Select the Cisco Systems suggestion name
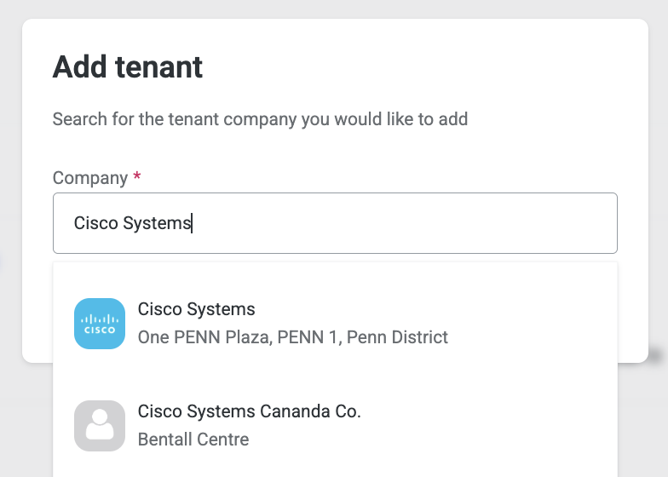The height and width of the screenshot is (477, 668). click(x=196, y=309)
